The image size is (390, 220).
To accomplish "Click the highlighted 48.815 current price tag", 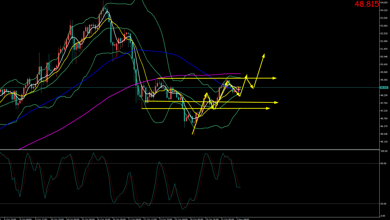I will (384, 88).
